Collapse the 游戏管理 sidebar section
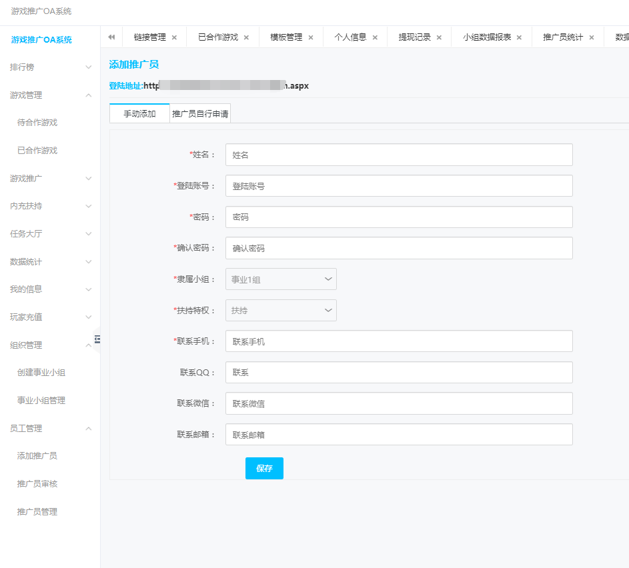 [50, 95]
